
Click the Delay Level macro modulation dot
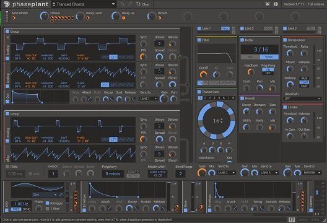click(x=88, y=18)
